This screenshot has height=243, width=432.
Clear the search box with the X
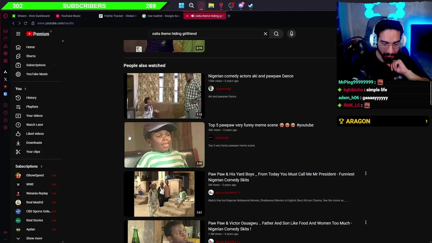click(265, 34)
